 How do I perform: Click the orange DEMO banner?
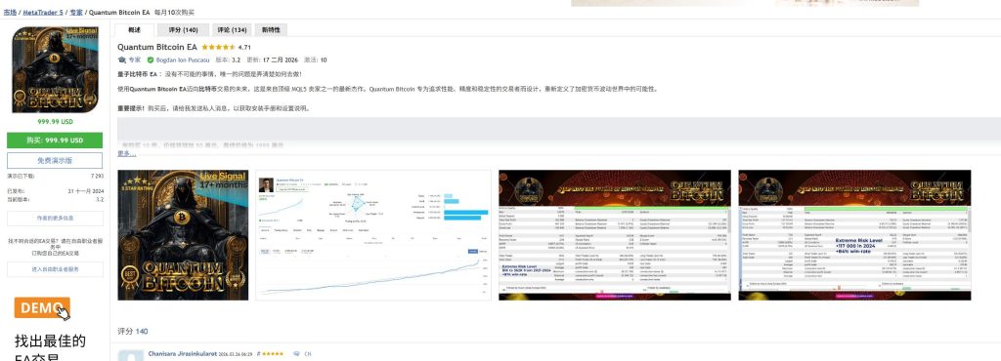[42, 308]
